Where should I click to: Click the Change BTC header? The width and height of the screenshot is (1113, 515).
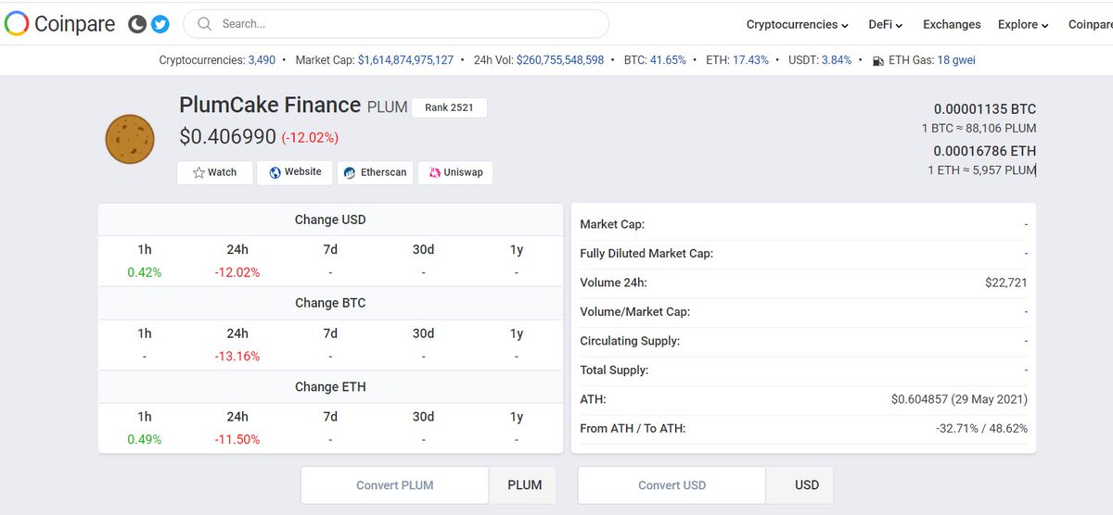(x=330, y=303)
